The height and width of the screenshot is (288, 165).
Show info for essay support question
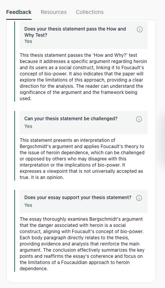(x=139, y=198)
